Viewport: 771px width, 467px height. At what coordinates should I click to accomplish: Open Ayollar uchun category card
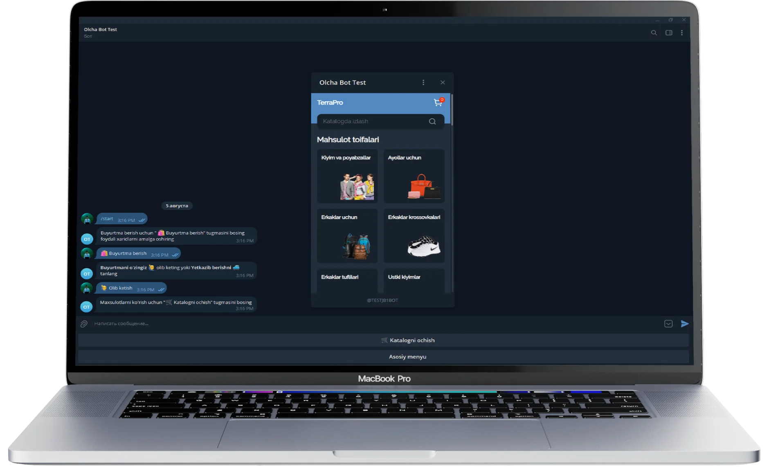pyautogui.click(x=414, y=176)
